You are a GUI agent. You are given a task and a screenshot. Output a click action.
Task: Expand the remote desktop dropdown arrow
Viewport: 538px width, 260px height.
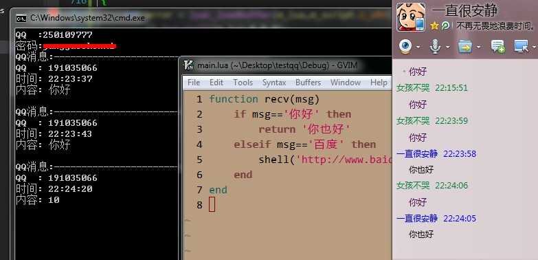click(534, 47)
